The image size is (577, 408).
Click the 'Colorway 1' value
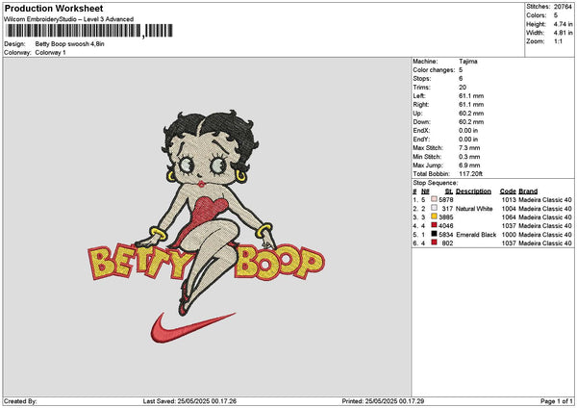point(50,53)
